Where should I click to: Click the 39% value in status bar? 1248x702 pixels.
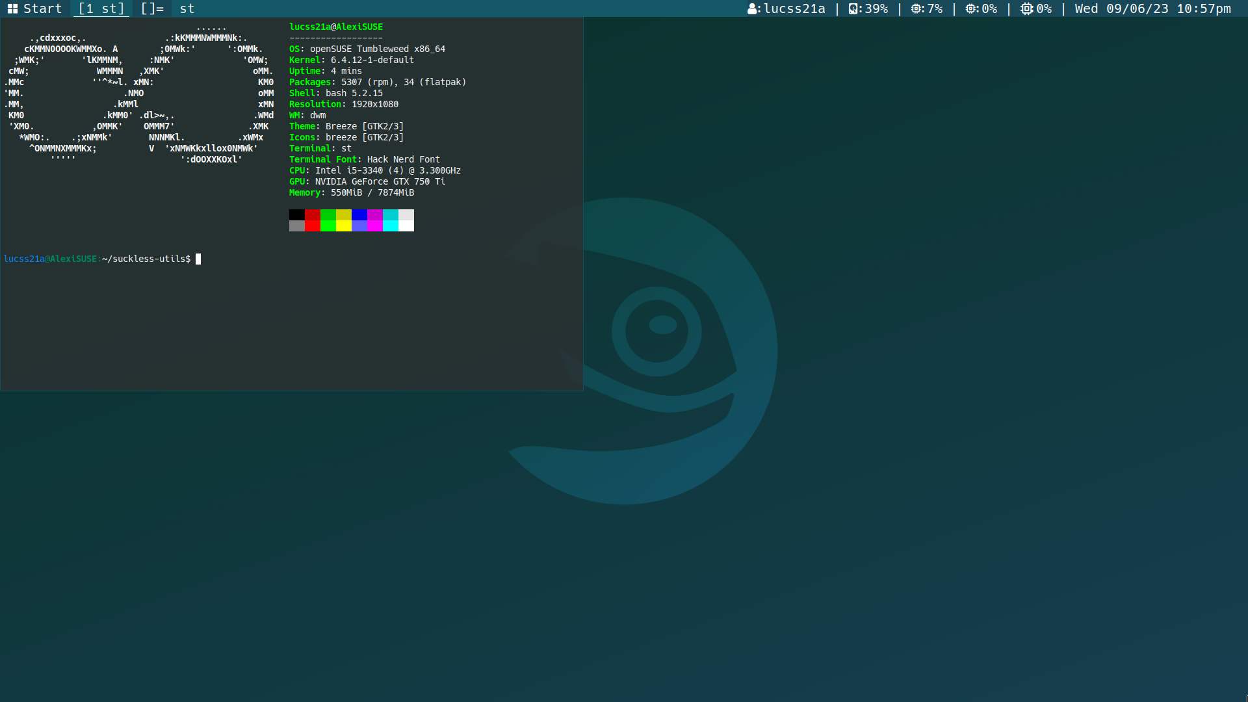[x=876, y=8]
